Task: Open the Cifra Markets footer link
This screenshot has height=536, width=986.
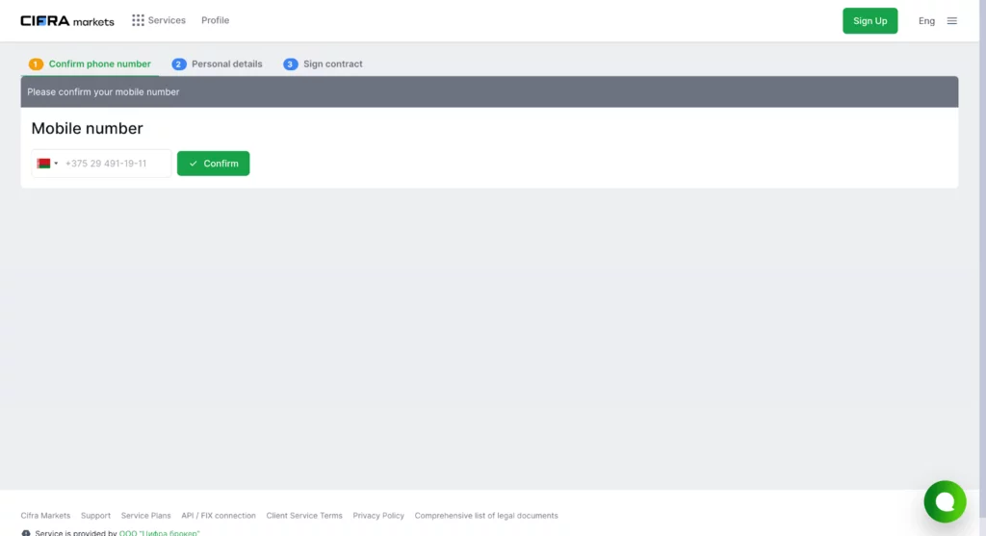Action: pyautogui.click(x=45, y=516)
